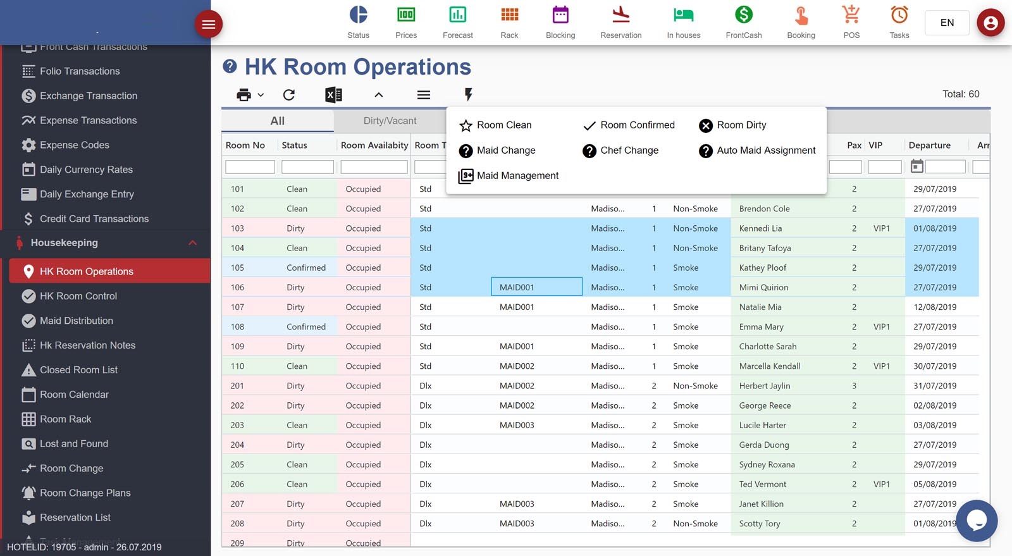Viewport: 1012px width, 556px height.
Task: Open Expense Transactions in sidebar
Action: click(x=88, y=121)
